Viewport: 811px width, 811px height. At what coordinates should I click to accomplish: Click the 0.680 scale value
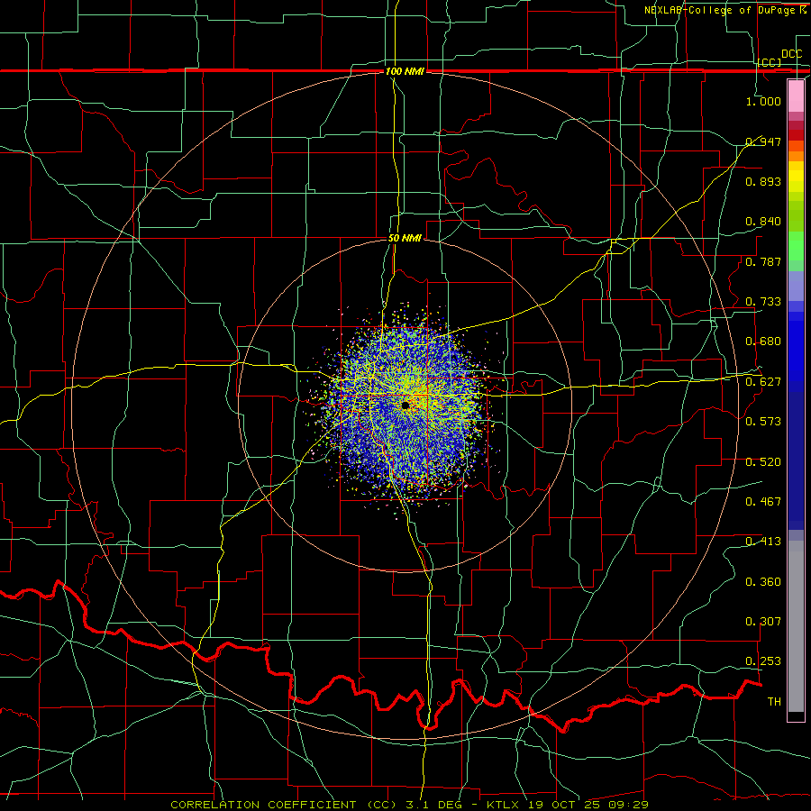(x=763, y=342)
